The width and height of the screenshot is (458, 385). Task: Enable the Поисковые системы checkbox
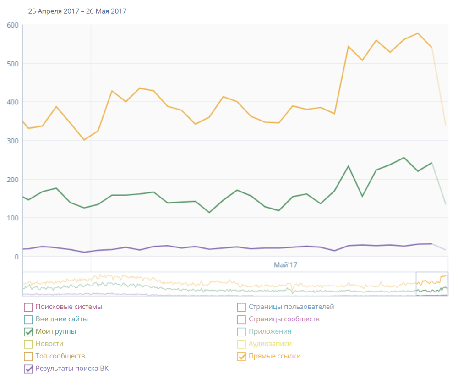[28, 307]
